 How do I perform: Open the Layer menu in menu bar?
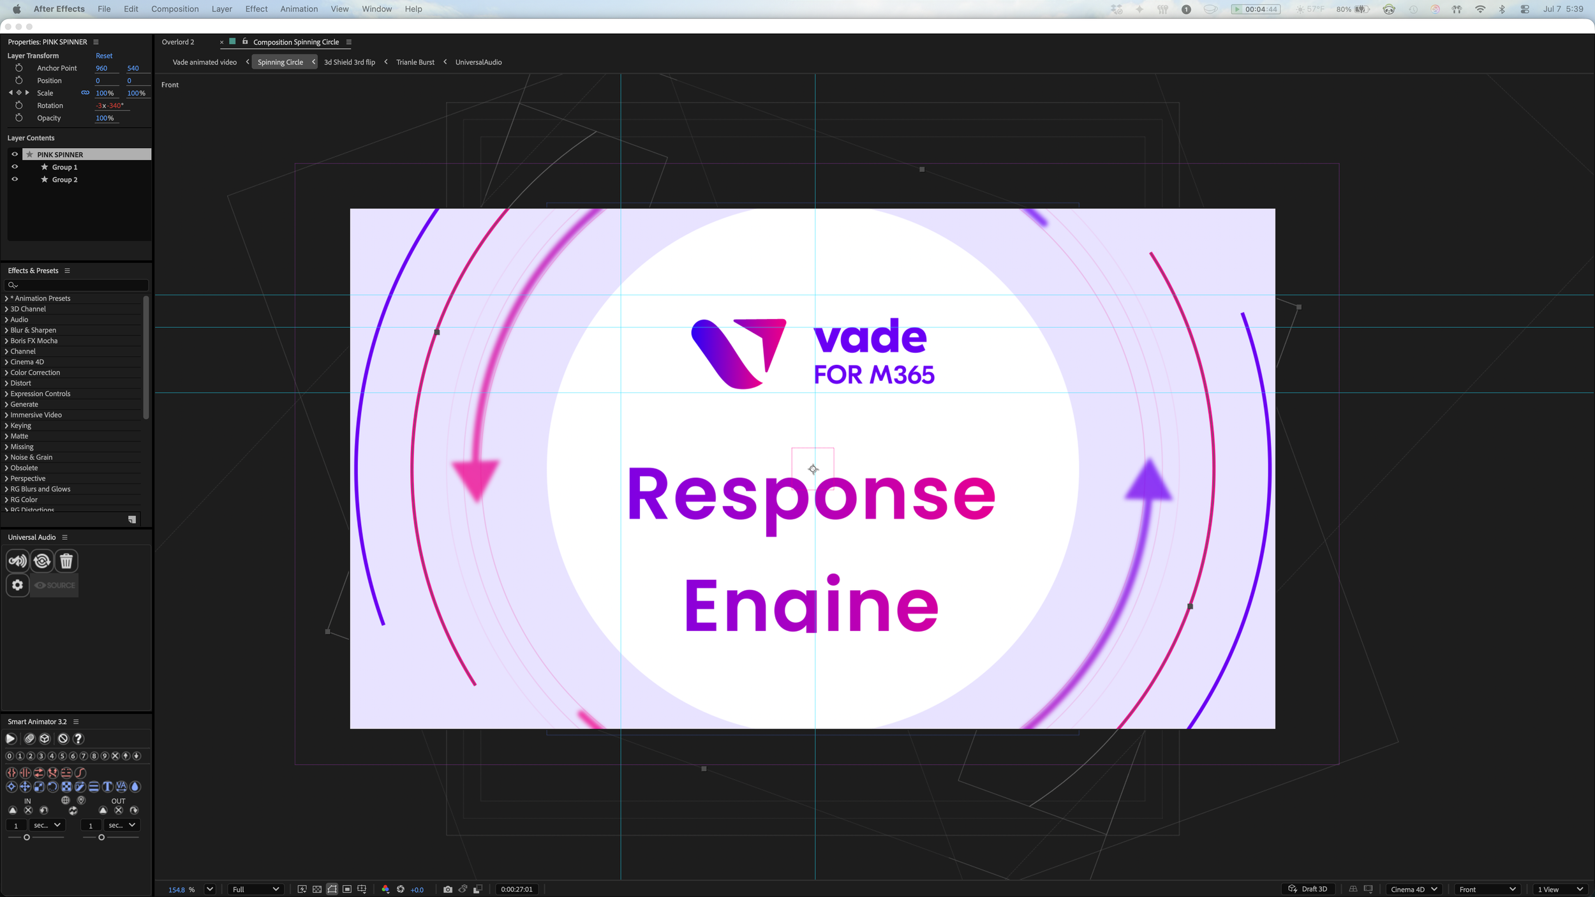pyautogui.click(x=222, y=9)
